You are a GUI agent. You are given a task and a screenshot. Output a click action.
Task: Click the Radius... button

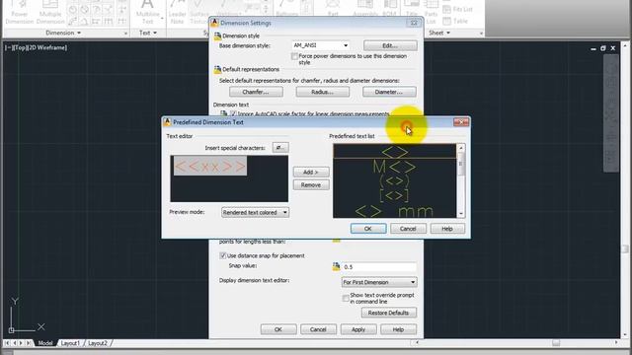tap(323, 92)
